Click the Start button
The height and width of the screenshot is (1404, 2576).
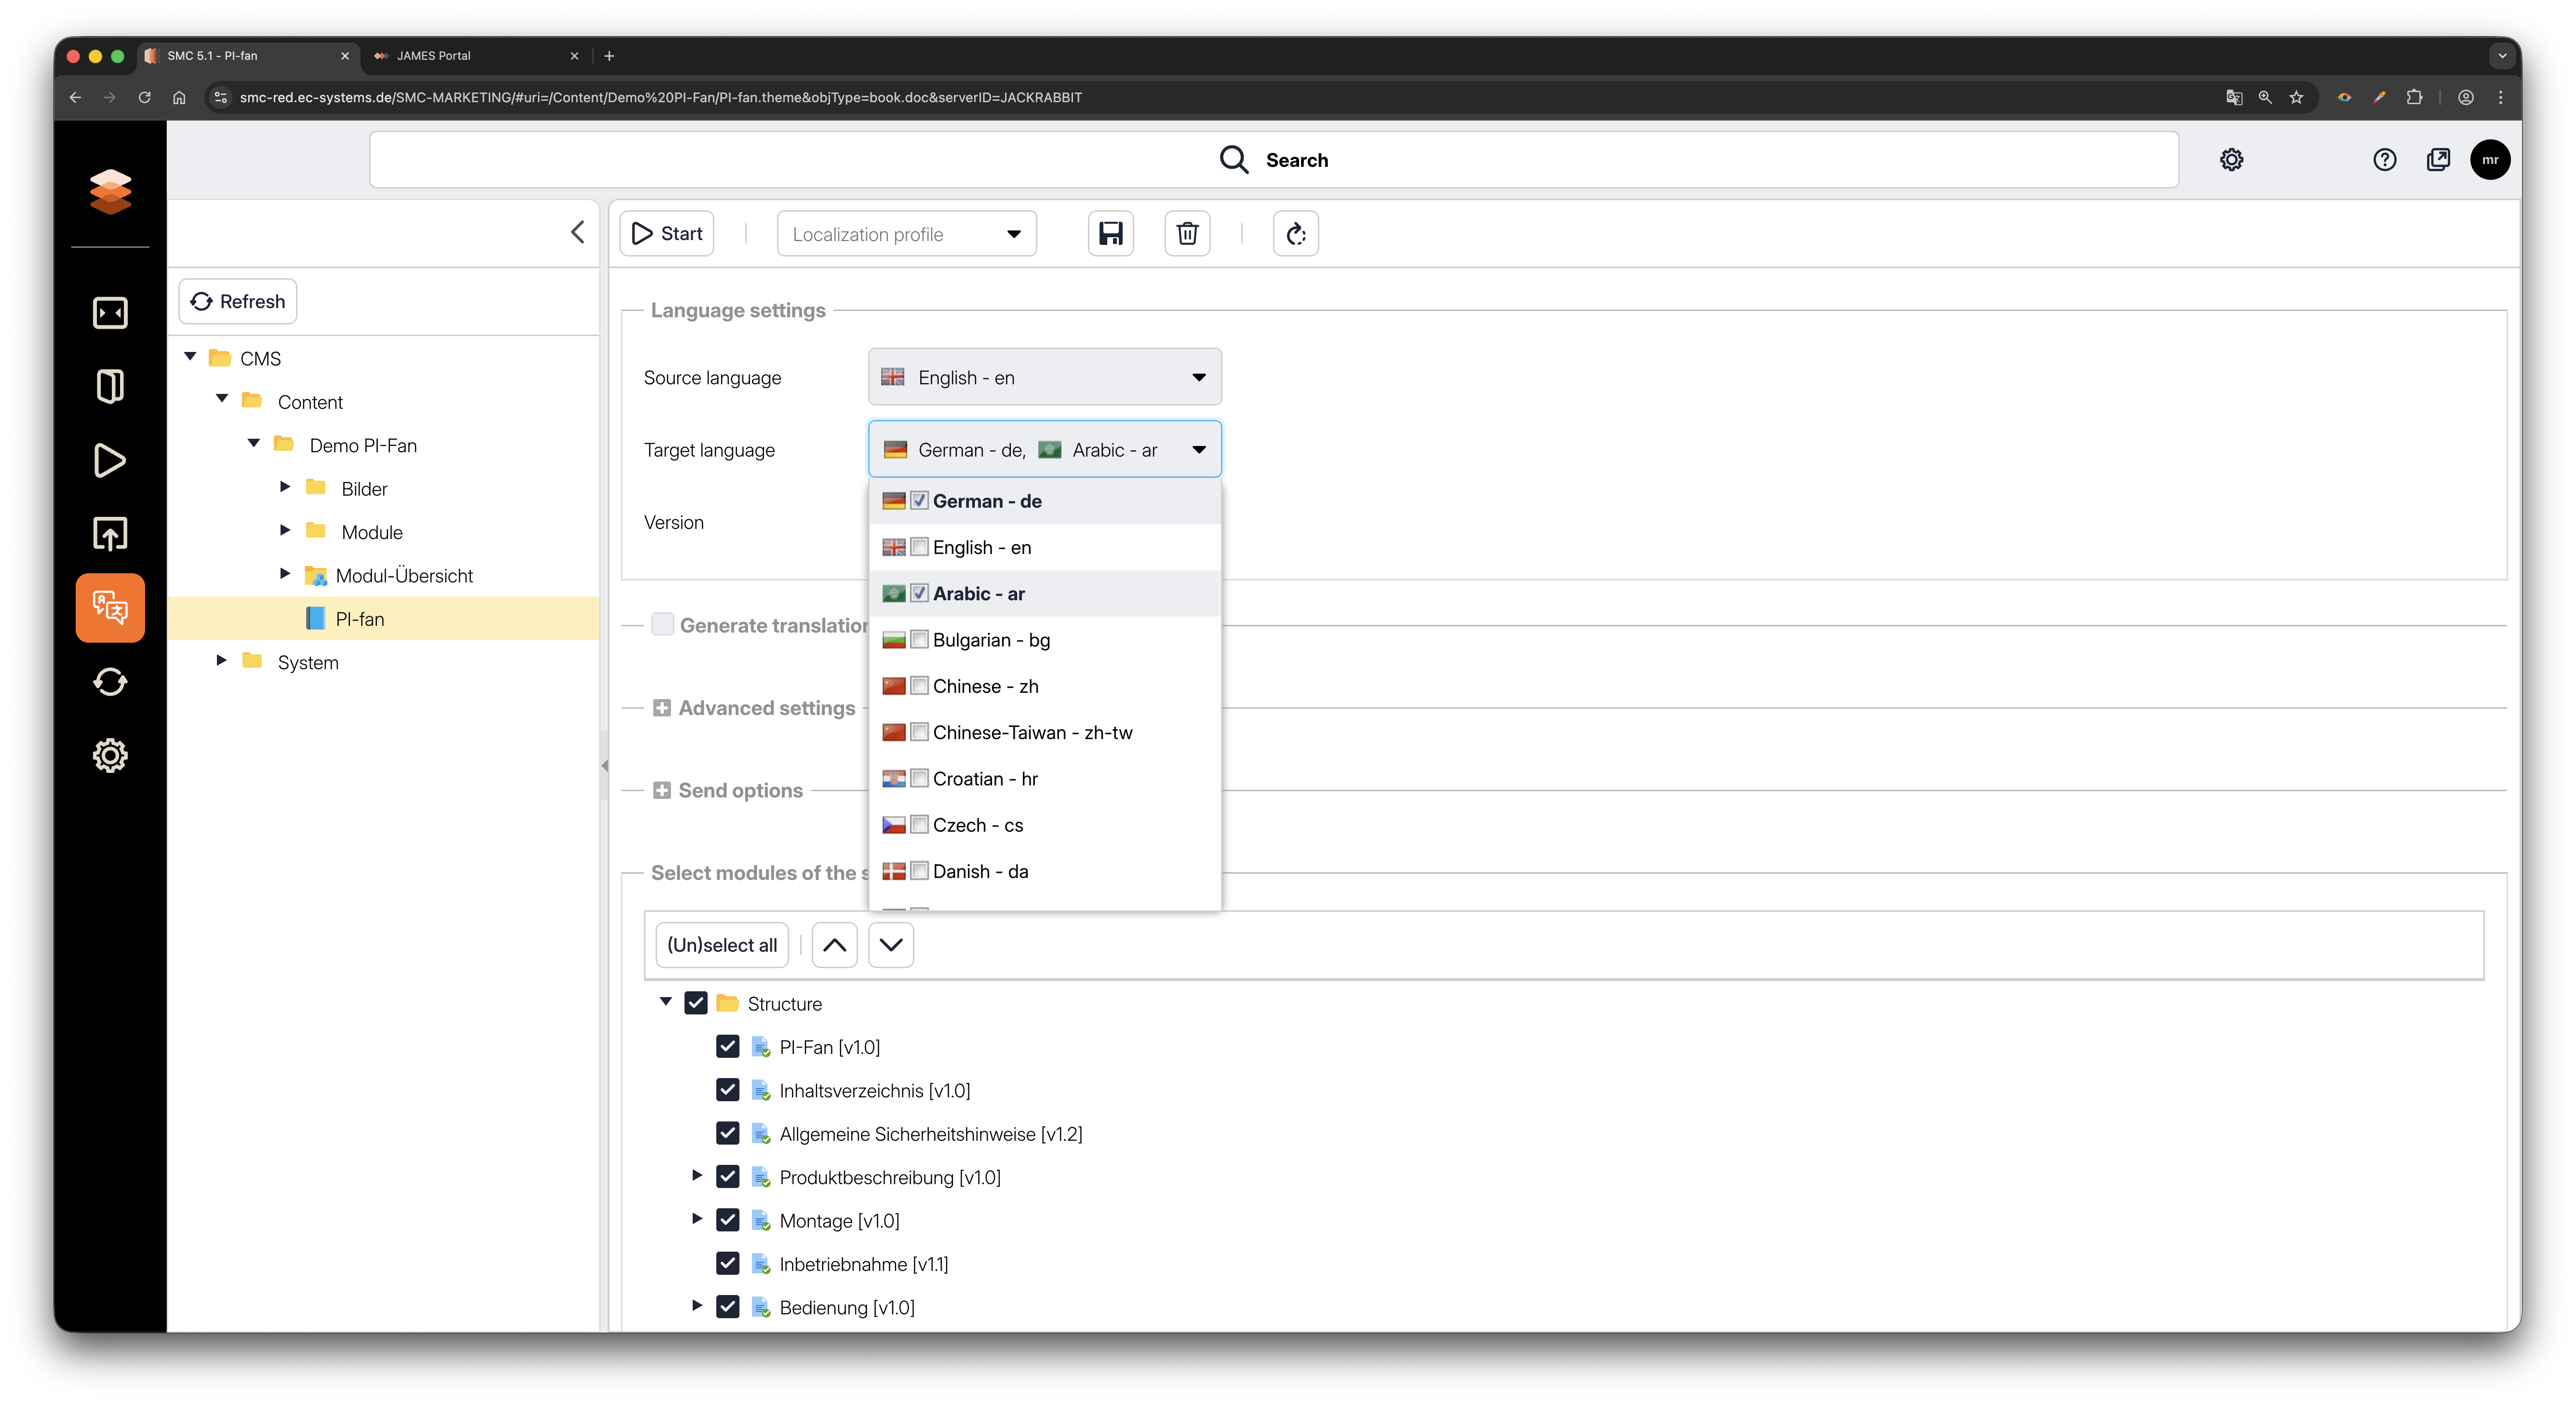[x=667, y=234]
